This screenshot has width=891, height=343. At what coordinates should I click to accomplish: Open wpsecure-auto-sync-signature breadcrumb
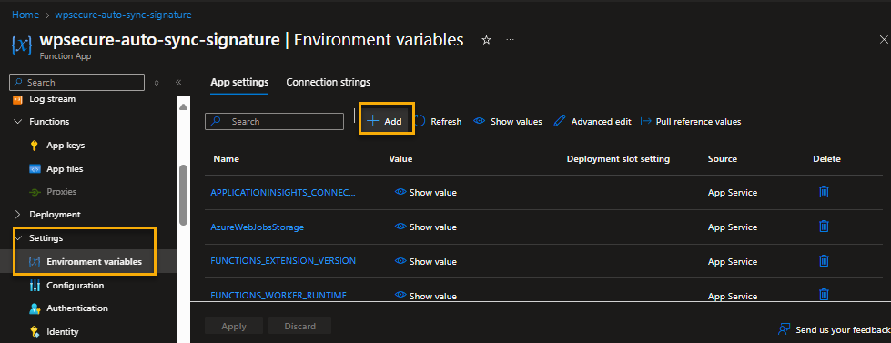[x=123, y=15]
